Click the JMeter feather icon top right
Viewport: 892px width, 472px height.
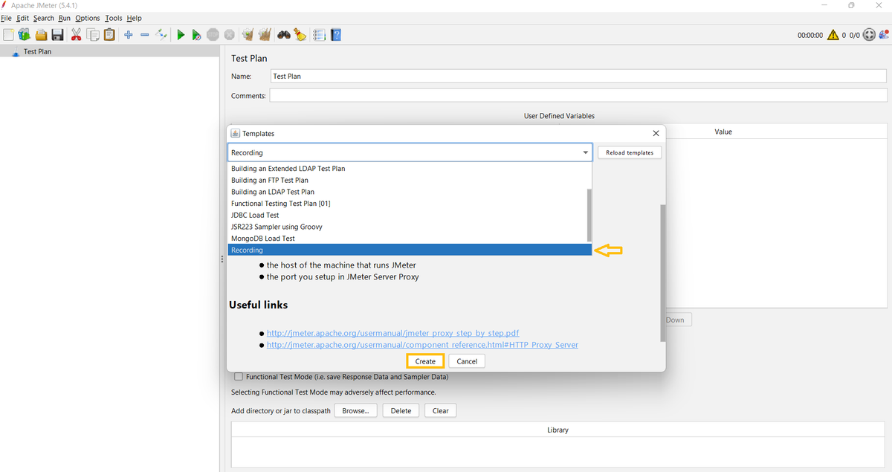click(884, 34)
